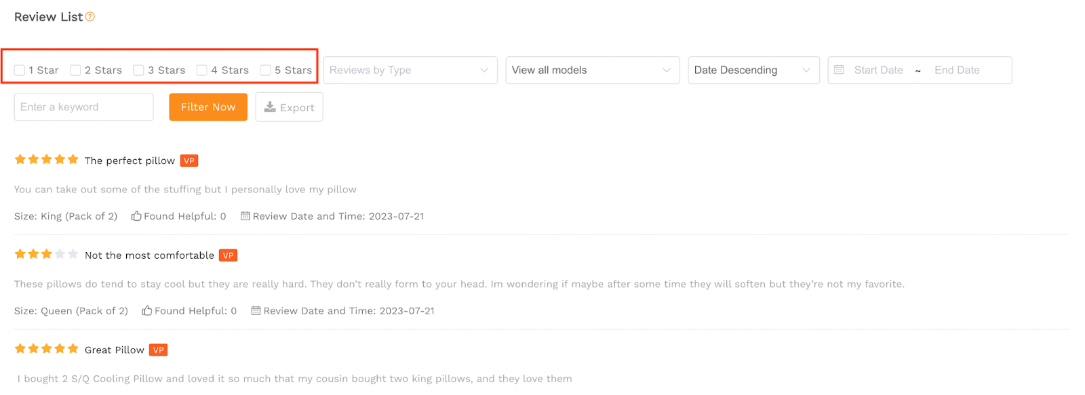Toggle the 4 Stars checkbox
The width and height of the screenshot is (1085, 395).
(201, 70)
